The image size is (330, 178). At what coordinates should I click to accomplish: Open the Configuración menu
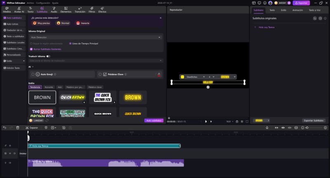pos(43,3)
